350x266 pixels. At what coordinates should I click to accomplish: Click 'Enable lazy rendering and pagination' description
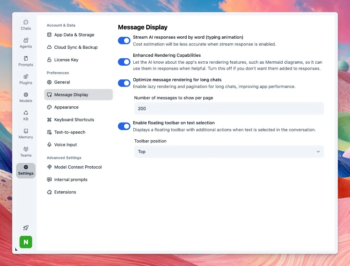(214, 87)
